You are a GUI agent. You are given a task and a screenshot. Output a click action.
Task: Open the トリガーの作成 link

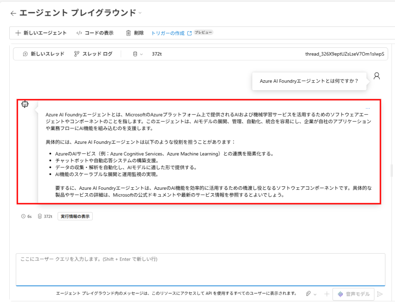coord(168,33)
